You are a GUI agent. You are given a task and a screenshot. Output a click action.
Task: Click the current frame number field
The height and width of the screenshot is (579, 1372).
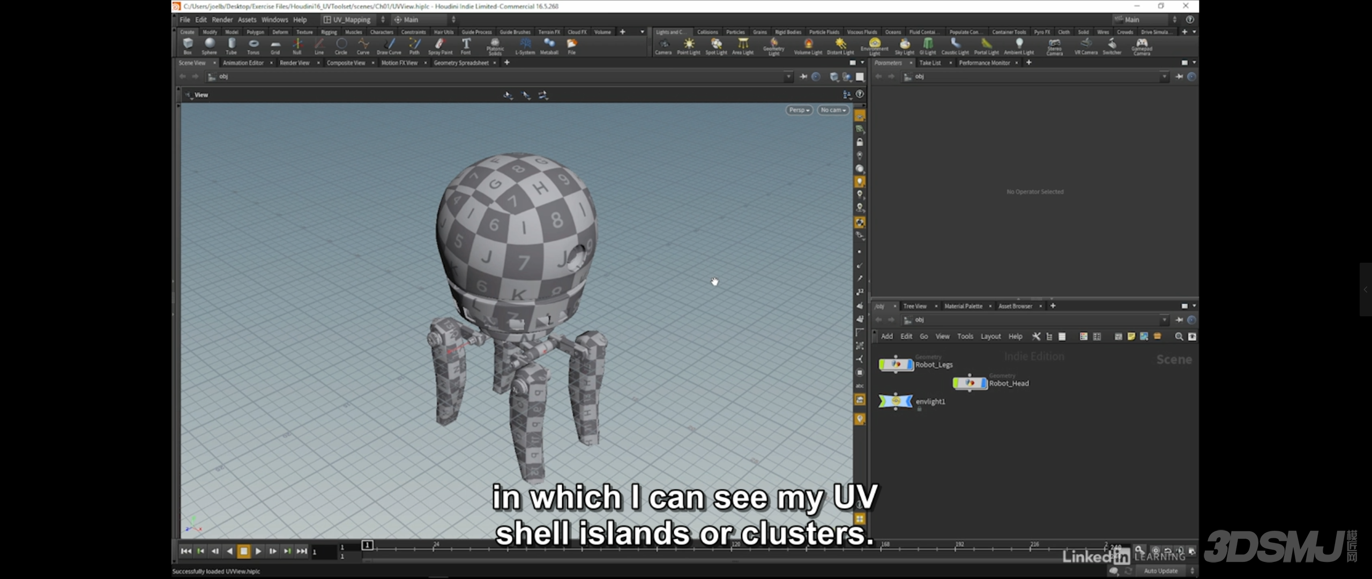point(324,552)
